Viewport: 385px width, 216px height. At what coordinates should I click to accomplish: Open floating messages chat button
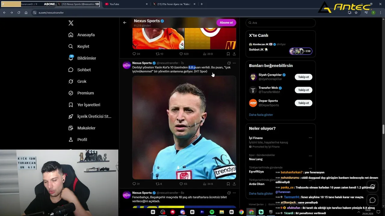[372, 200]
